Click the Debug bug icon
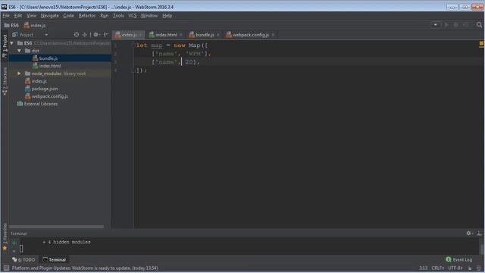The image size is (485, 273). click(455, 25)
